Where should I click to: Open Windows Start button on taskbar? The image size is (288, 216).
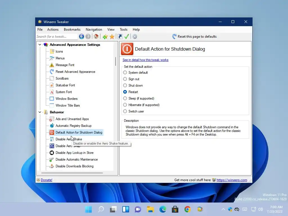coord(89,209)
